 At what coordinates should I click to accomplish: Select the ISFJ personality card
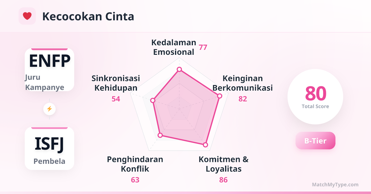(x=49, y=148)
